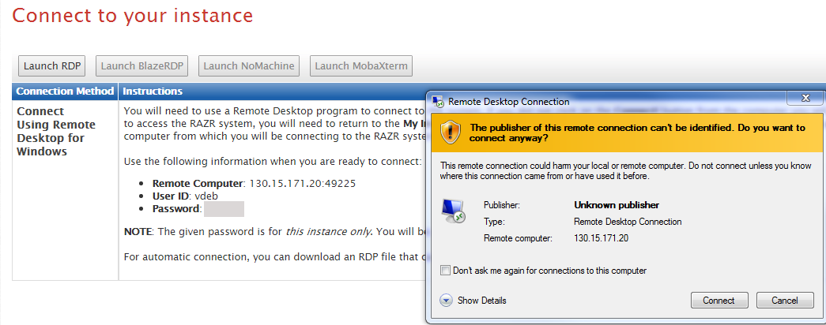Click the hidden Password gray box
This screenshot has height=325, width=826.
point(224,209)
